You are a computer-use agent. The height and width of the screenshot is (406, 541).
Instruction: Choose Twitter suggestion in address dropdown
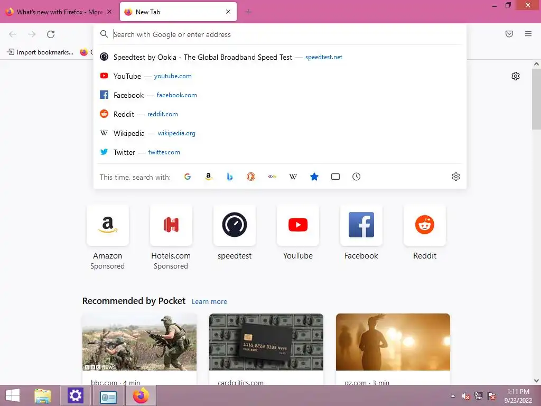point(280,152)
